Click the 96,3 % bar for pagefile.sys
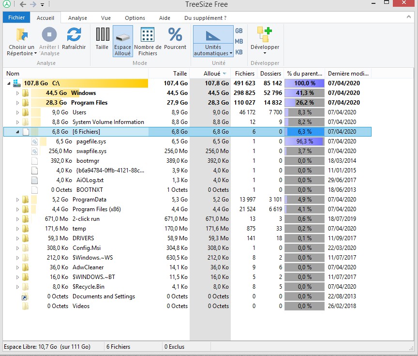This screenshot has width=418, height=356. 304,141
